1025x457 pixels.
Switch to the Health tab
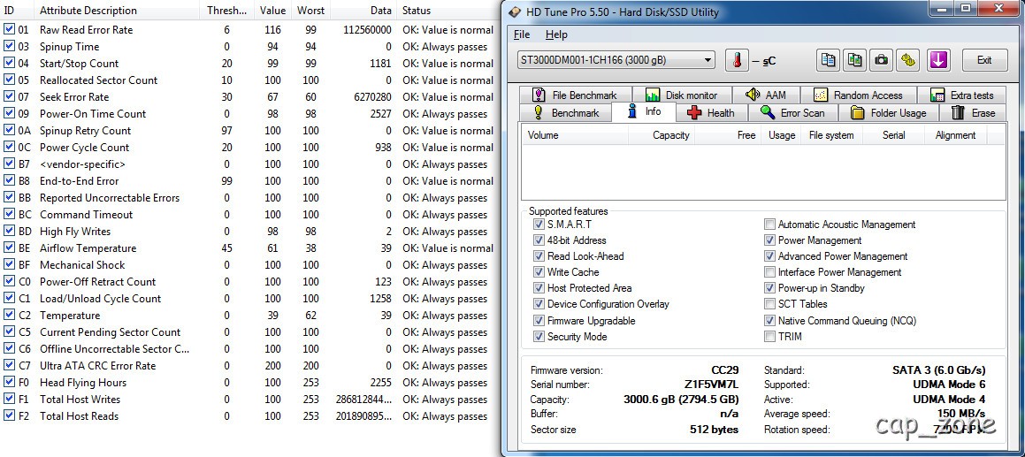pyautogui.click(x=711, y=112)
